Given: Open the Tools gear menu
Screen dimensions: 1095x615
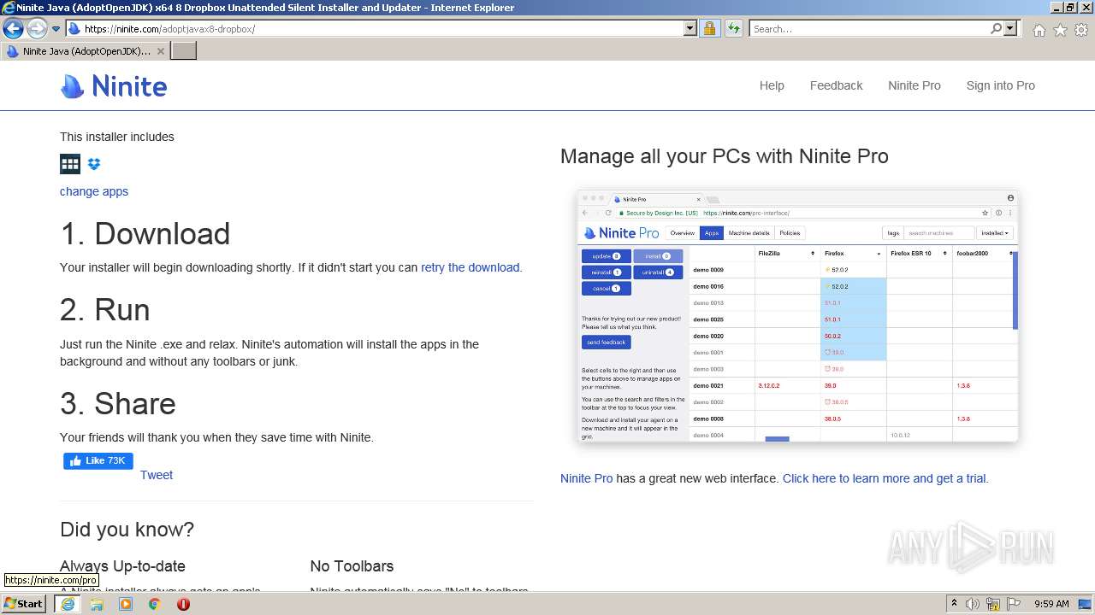Looking at the screenshot, I should [x=1081, y=30].
